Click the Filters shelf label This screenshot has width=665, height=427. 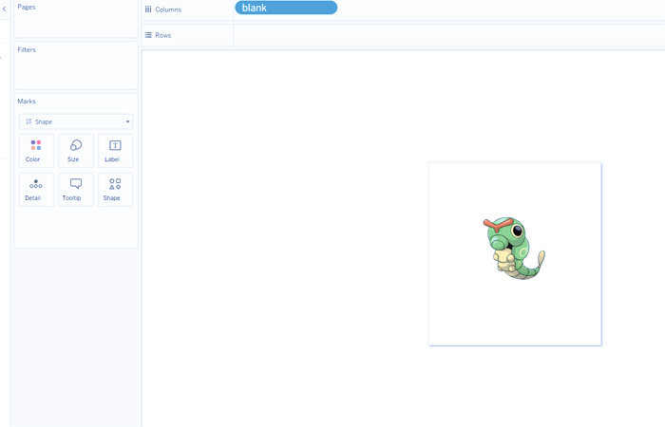coord(27,49)
